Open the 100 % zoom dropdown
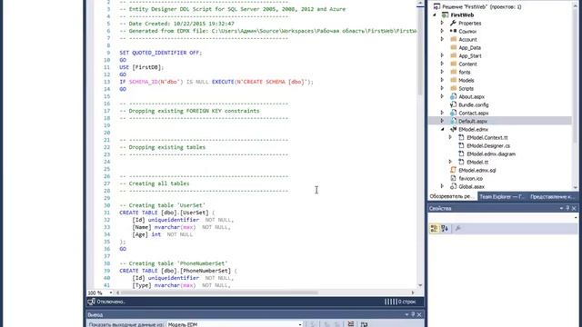 pos(111,292)
